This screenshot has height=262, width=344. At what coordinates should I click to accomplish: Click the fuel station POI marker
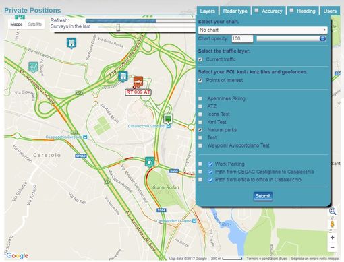[x=150, y=162]
